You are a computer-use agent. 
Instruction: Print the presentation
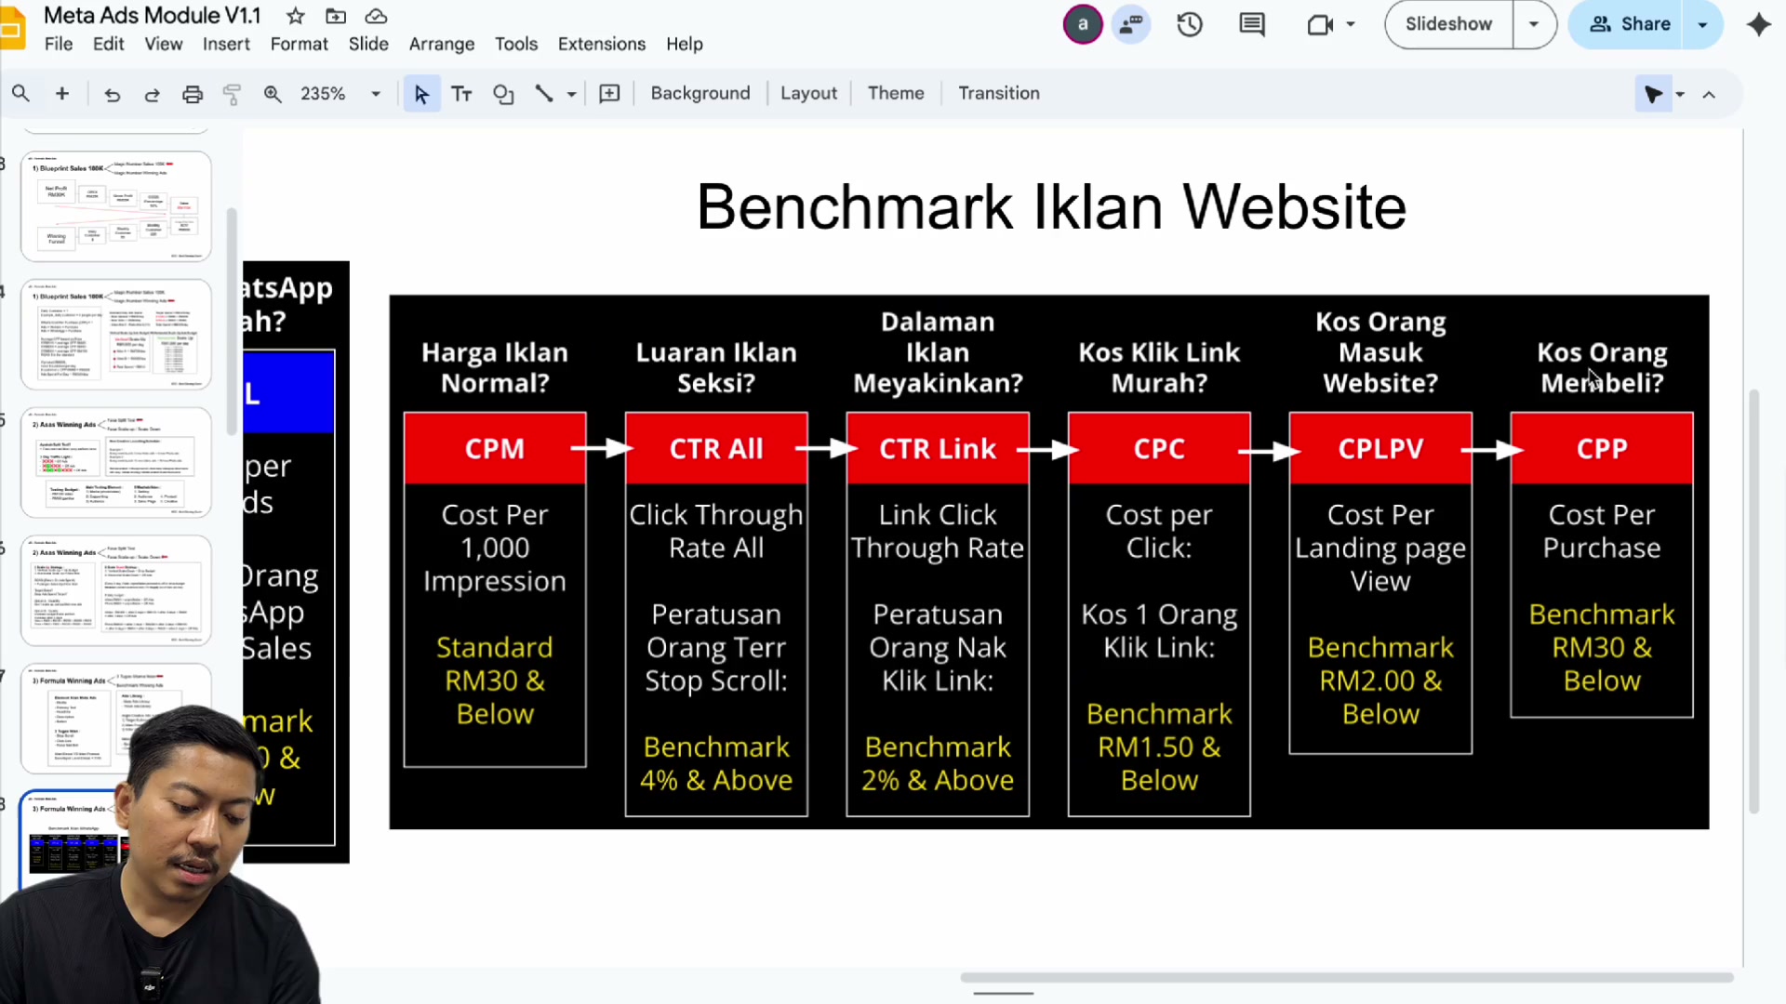[x=193, y=94]
